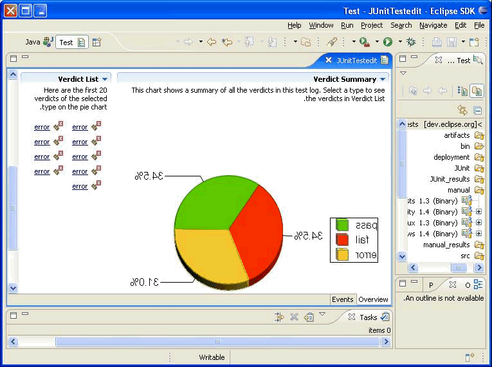
Task: Click the yellow error legend swatch
Action: coord(342,254)
